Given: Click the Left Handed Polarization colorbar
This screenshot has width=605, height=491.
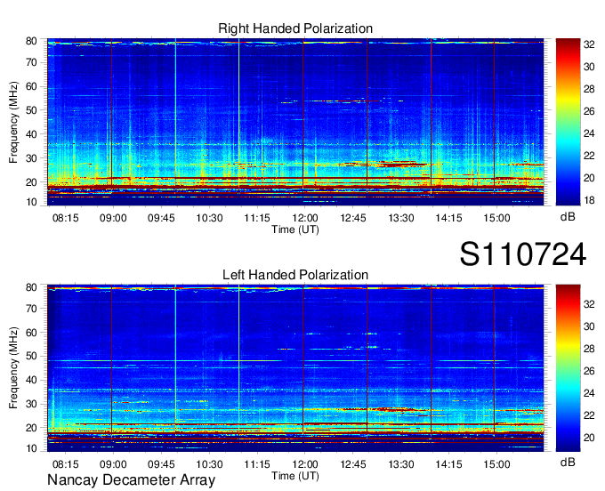Looking at the screenshot, I should (568, 368).
